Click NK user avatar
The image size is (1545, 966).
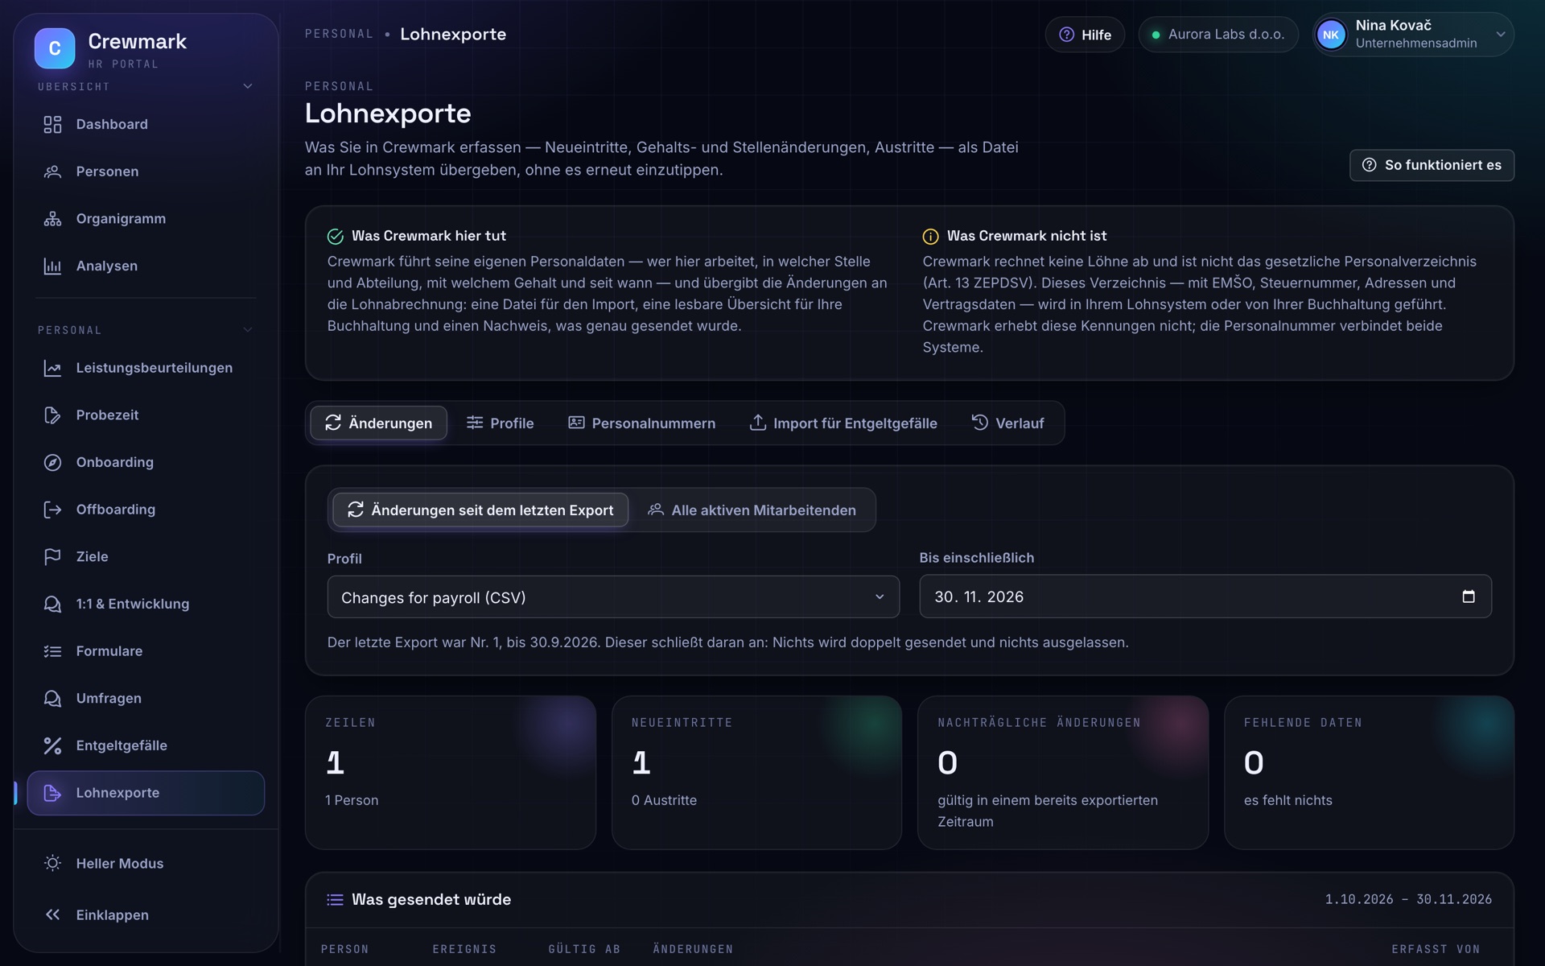(1331, 35)
